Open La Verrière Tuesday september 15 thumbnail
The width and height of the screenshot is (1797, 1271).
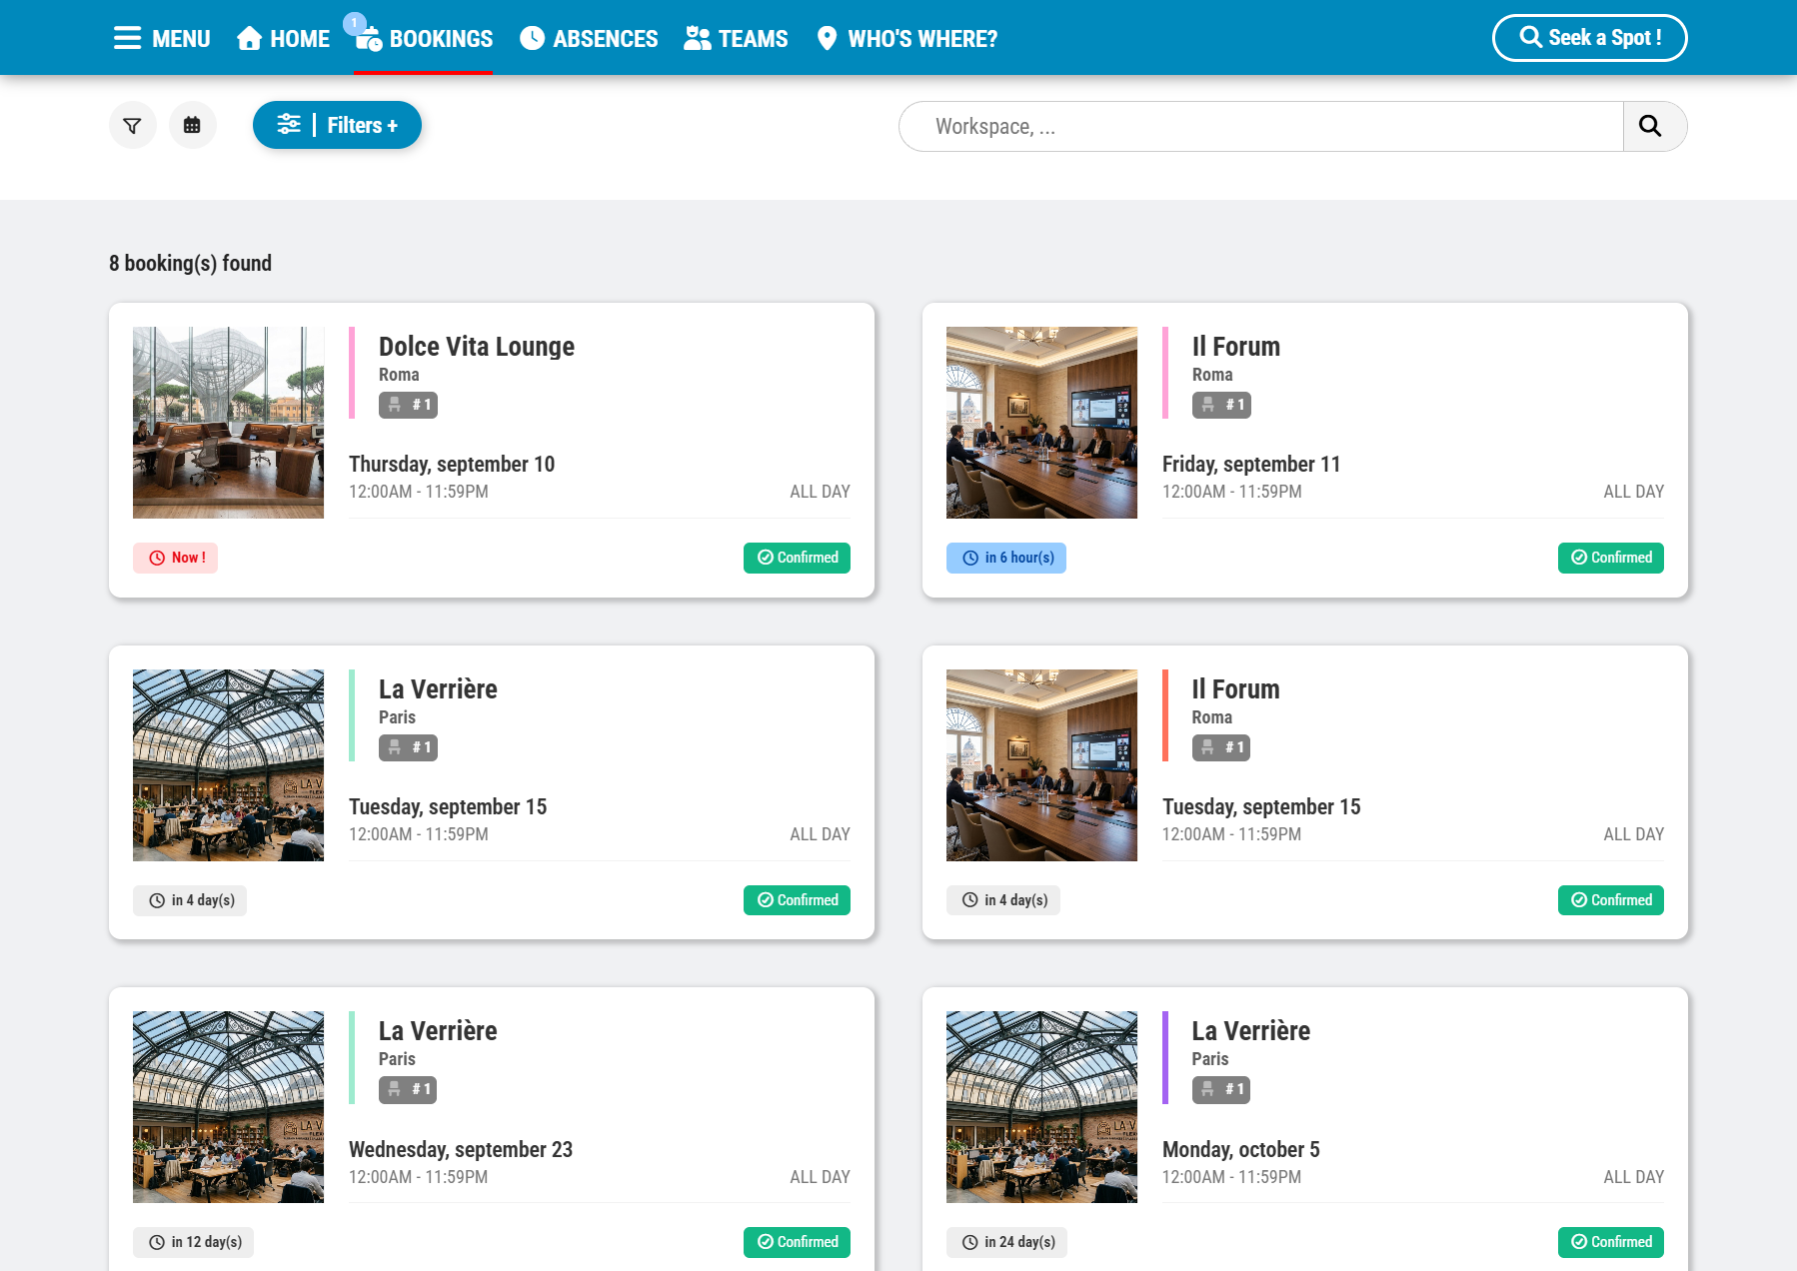(x=228, y=765)
